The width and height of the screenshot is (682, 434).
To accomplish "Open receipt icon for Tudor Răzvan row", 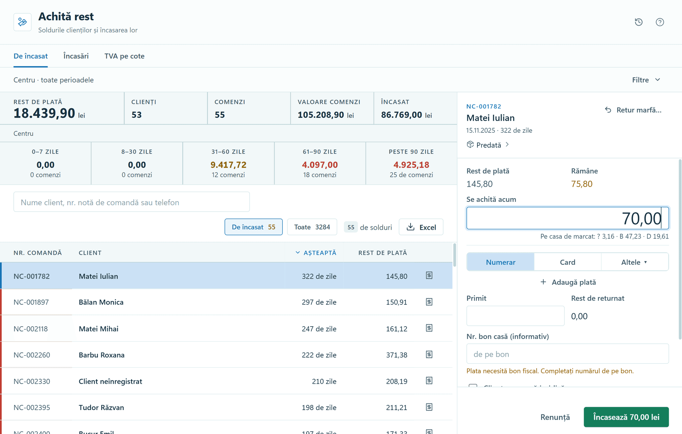I will [x=429, y=407].
